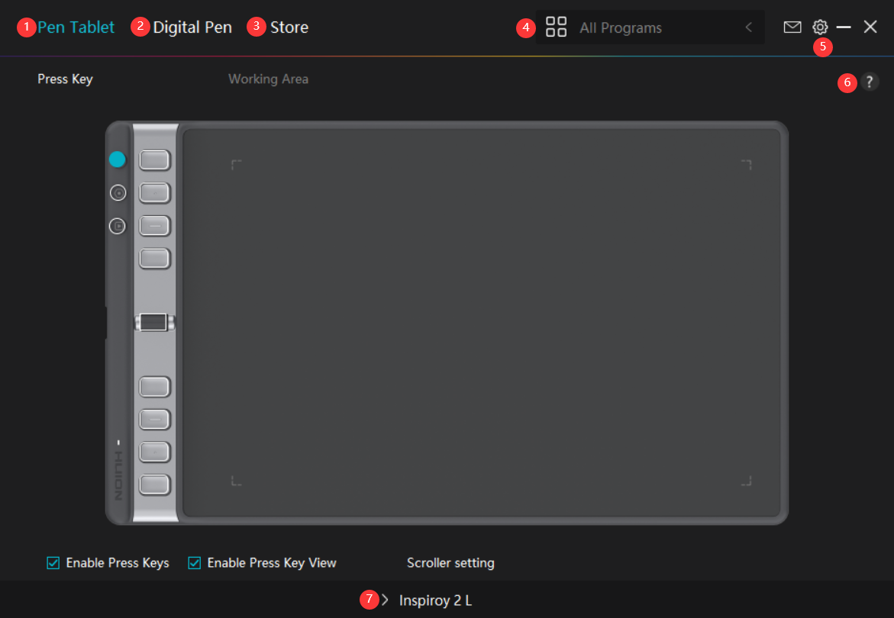Select the cyan highlighted mode button on tablet
The image size is (894, 618).
(x=117, y=159)
